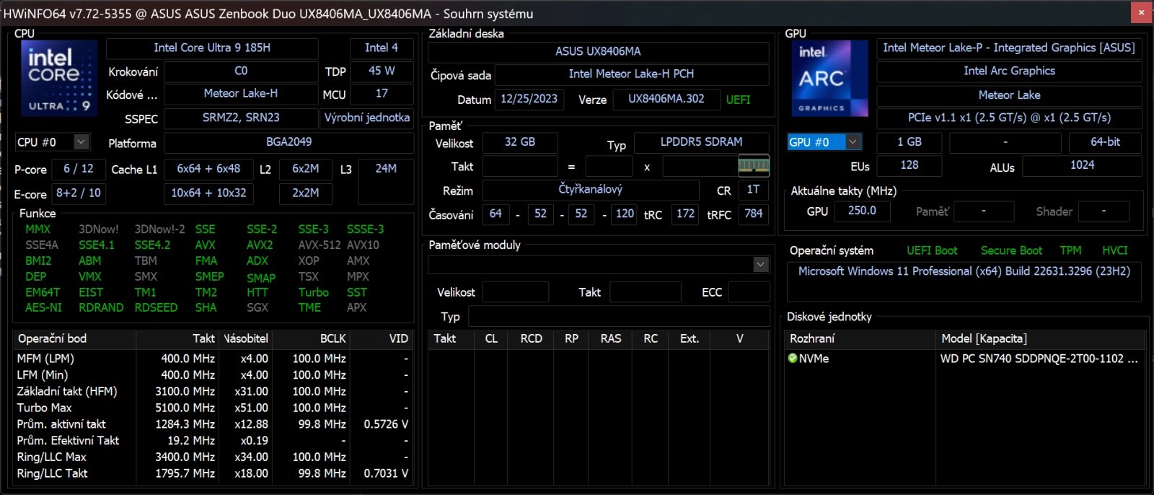Click the 1 GB GPU memory field
The height and width of the screenshot is (495, 1154).
[909, 142]
